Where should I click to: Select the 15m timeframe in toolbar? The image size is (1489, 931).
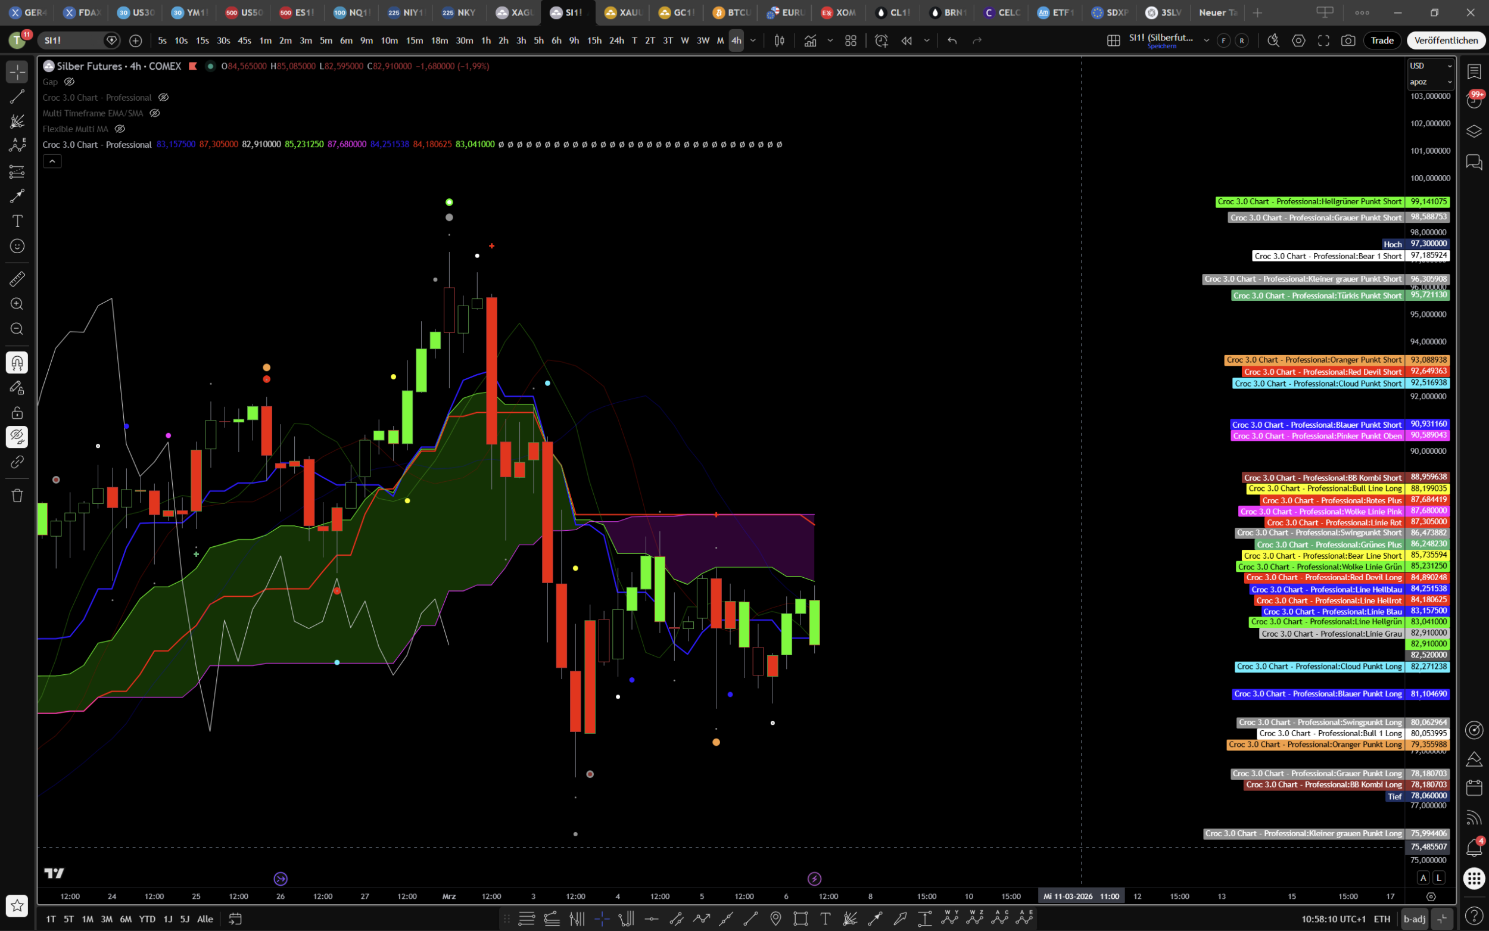click(x=415, y=41)
